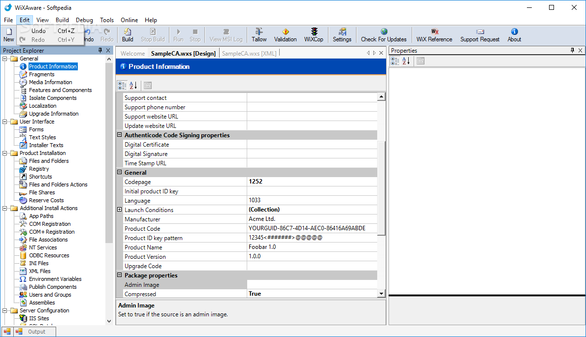This screenshot has width=586, height=337.
Task: Open Support Request from toolbar
Action: pos(480,35)
